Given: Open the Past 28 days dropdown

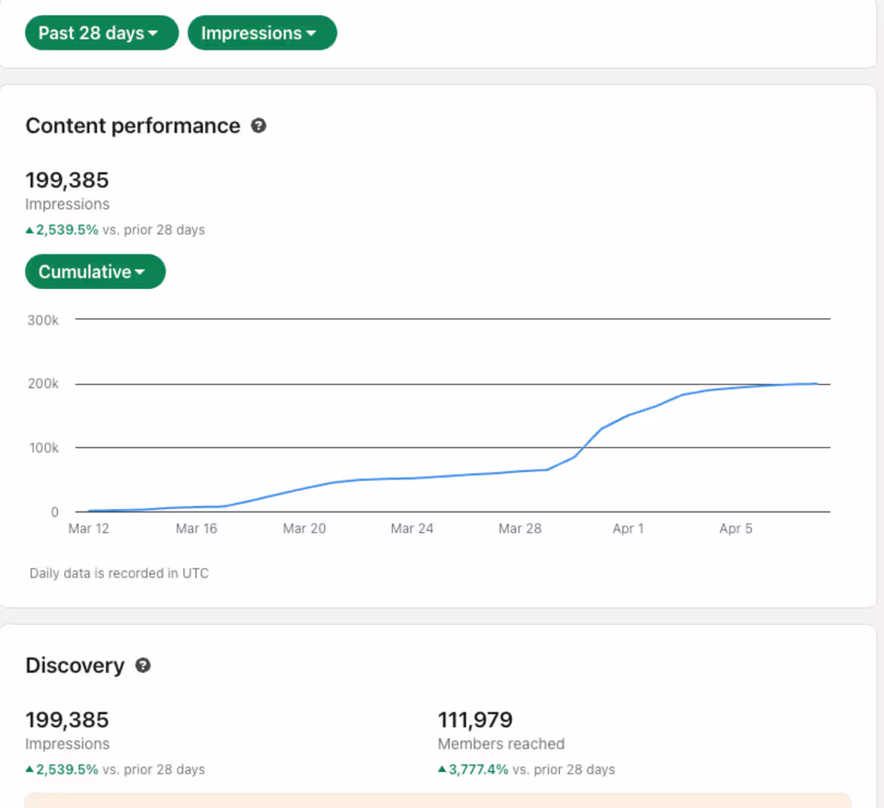Looking at the screenshot, I should click(x=101, y=34).
